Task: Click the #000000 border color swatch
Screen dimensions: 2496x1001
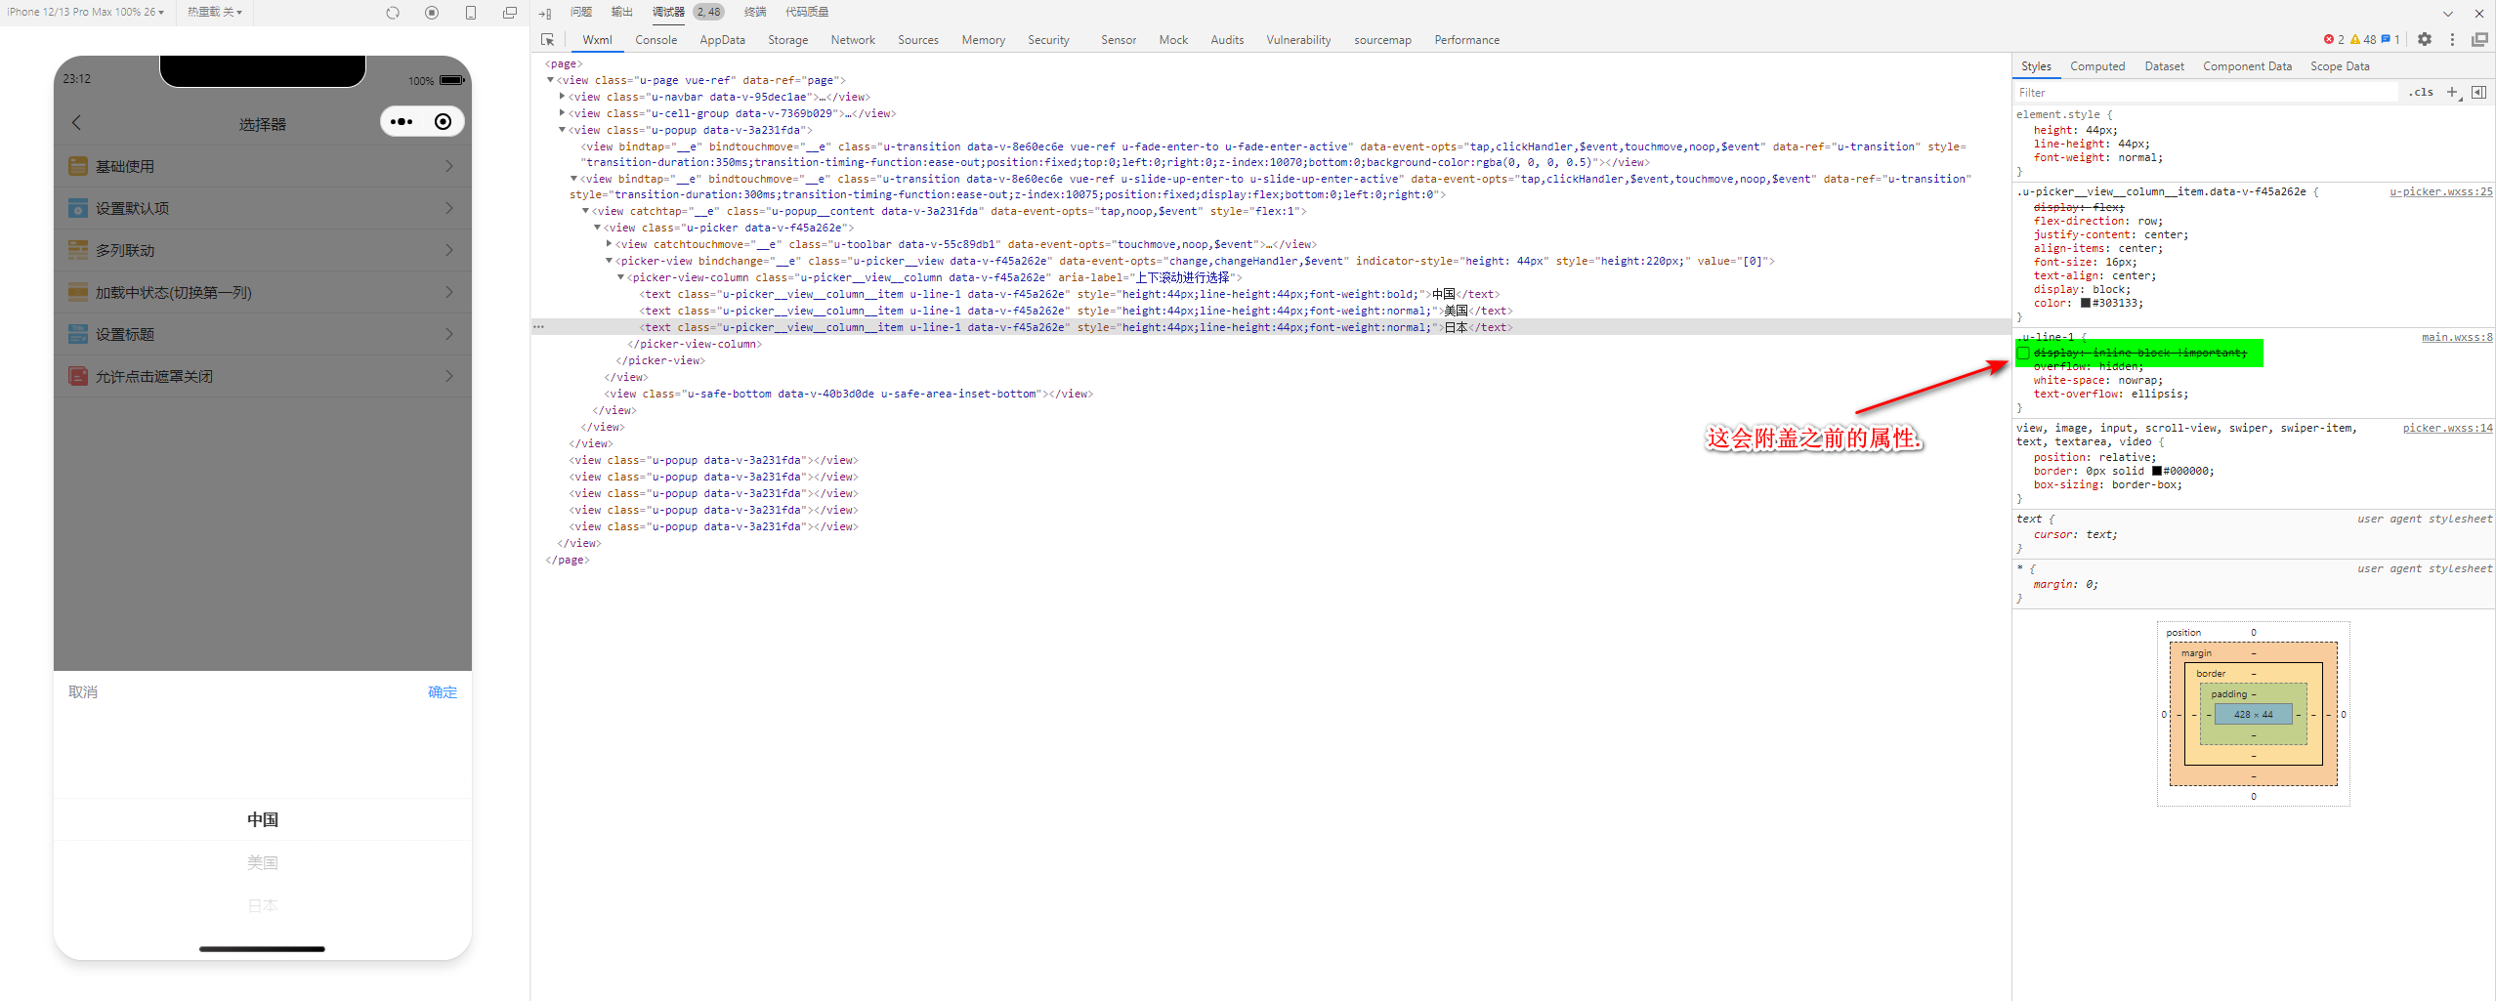Action: point(2157,471)
